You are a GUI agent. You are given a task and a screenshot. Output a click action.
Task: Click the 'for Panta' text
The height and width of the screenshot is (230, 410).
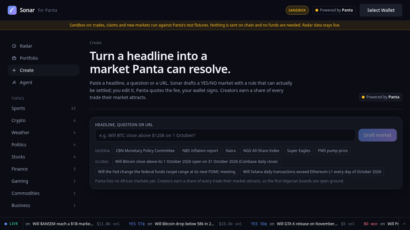[47, 10]
